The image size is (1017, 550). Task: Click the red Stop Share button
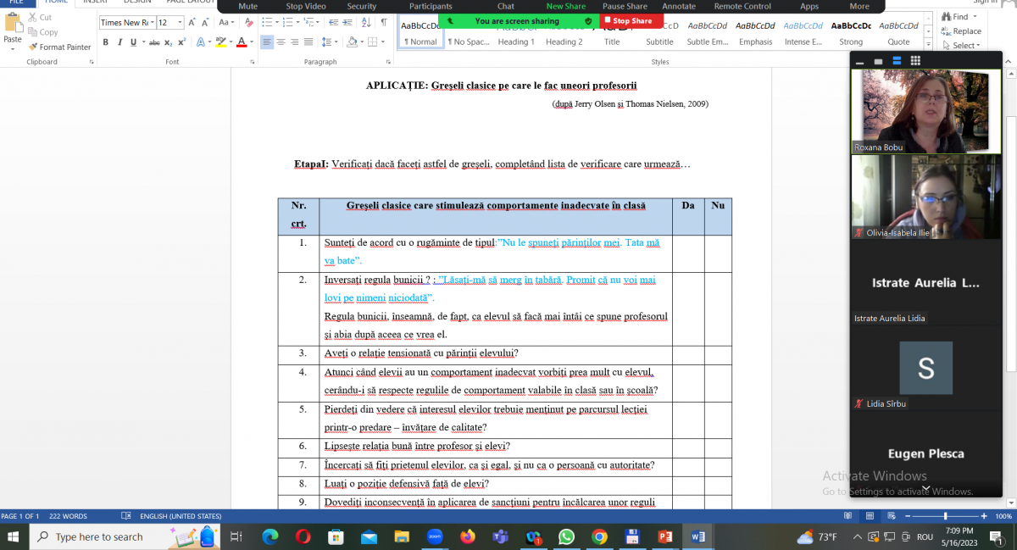631,20
